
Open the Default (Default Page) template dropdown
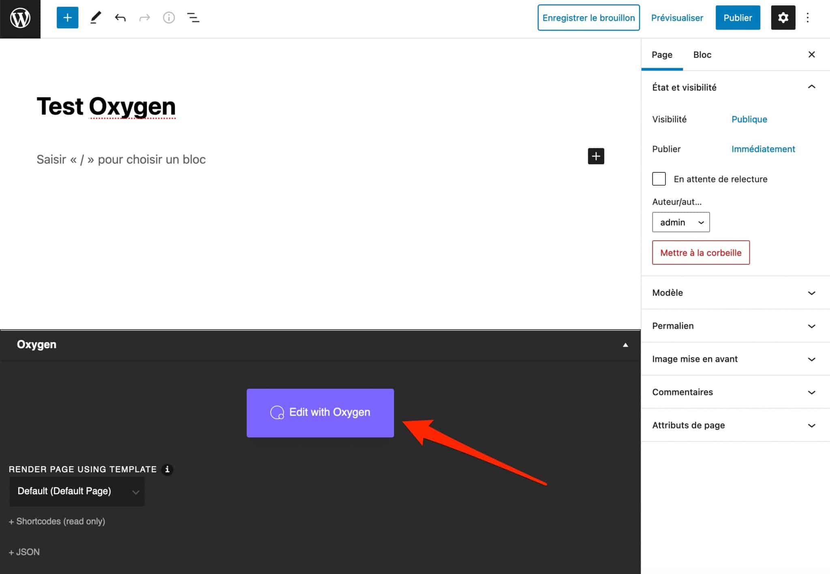tap(77, 491)
